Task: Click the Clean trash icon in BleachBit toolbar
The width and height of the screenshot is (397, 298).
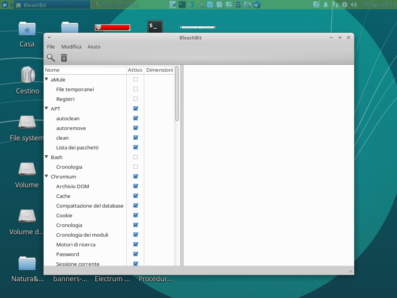Action: (64, 58)
